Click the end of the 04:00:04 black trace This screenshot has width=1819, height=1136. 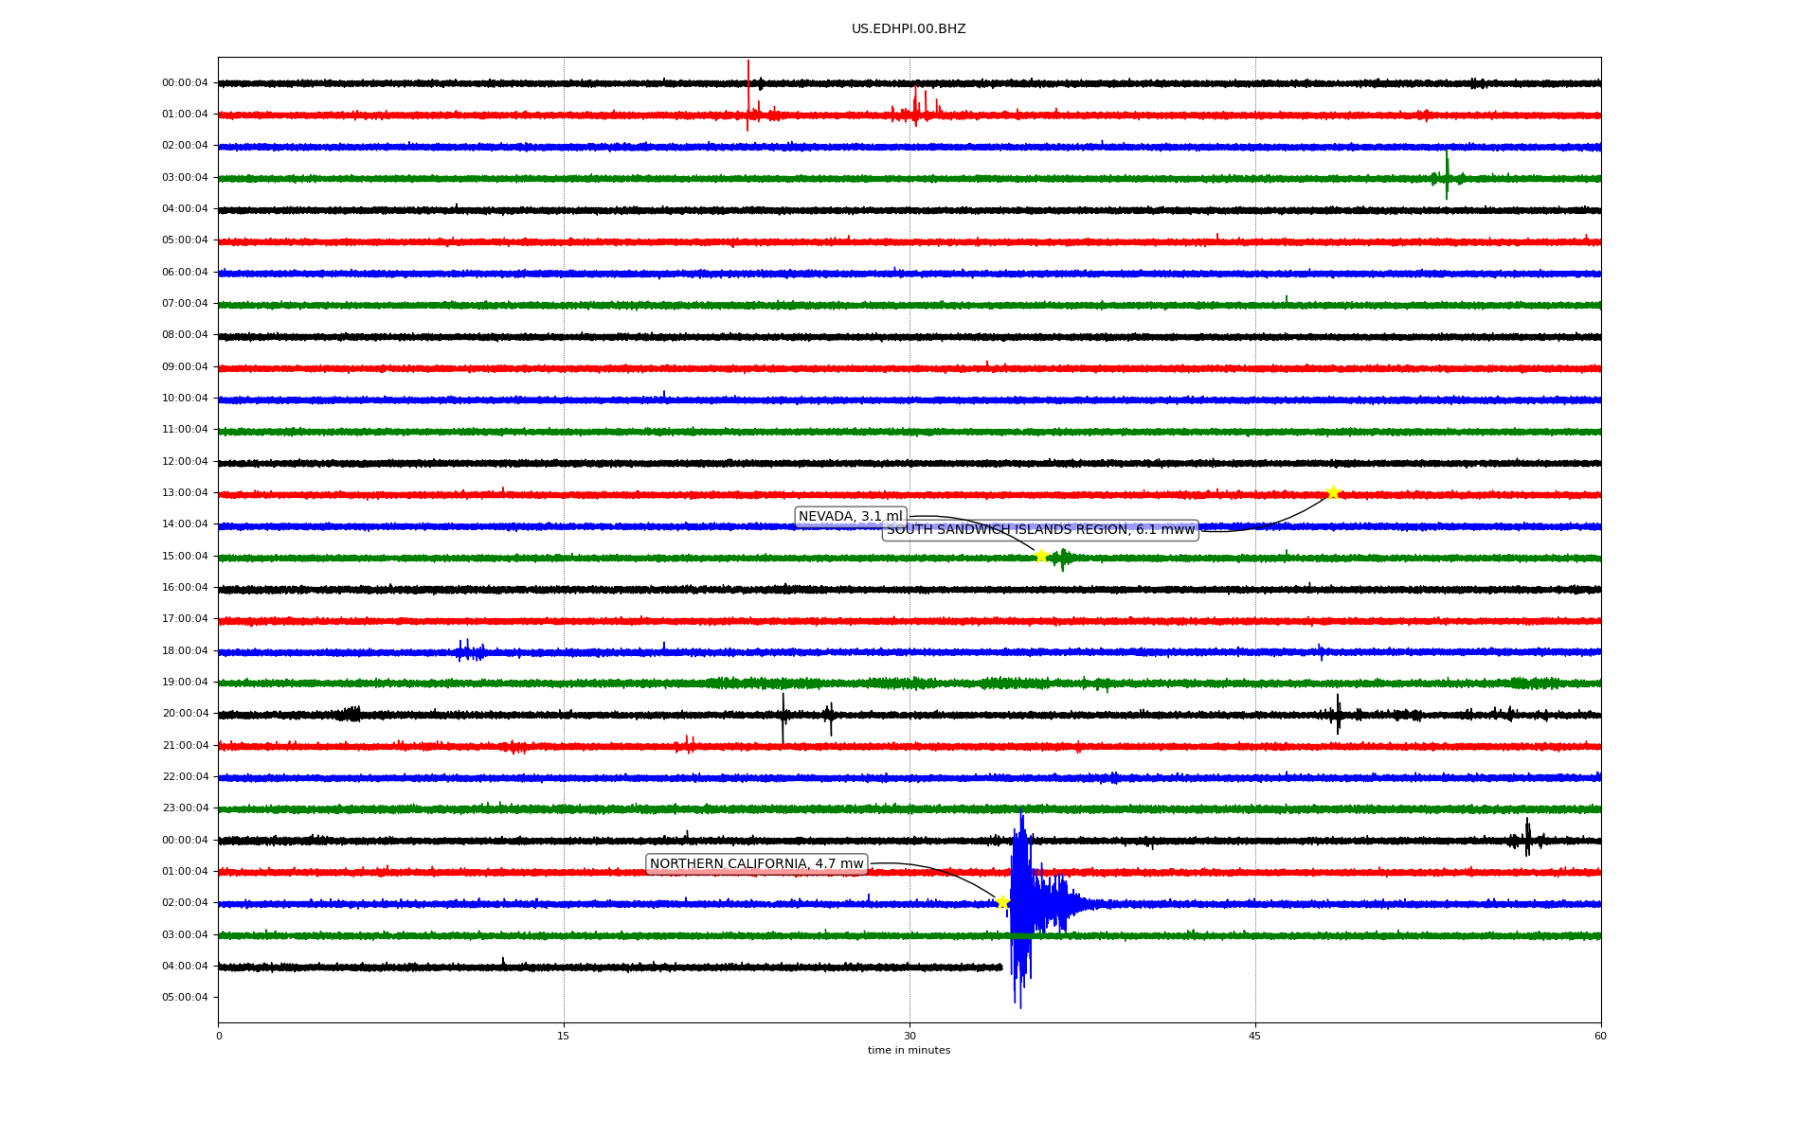(1000, 967)
